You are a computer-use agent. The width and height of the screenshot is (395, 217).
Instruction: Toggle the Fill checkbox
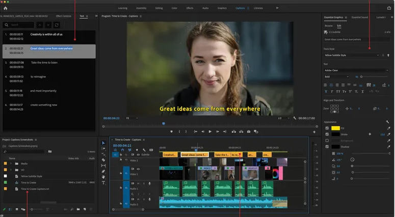327,128
